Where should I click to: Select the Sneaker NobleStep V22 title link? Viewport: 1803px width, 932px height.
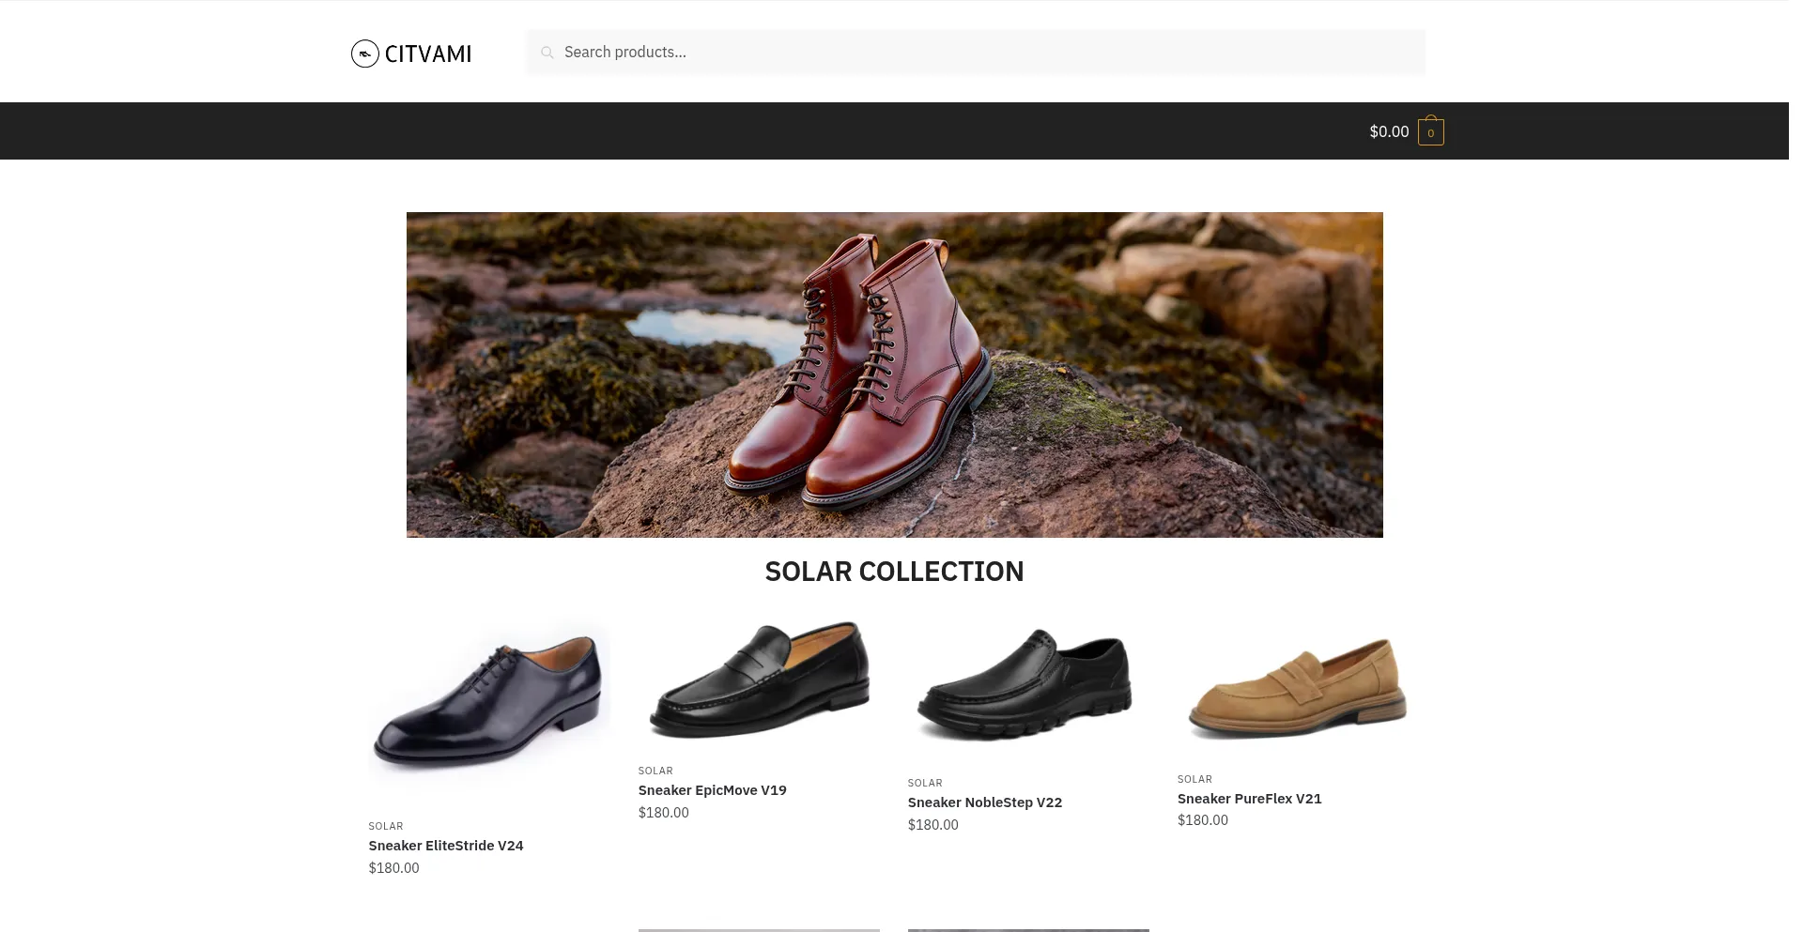[984, 802]
